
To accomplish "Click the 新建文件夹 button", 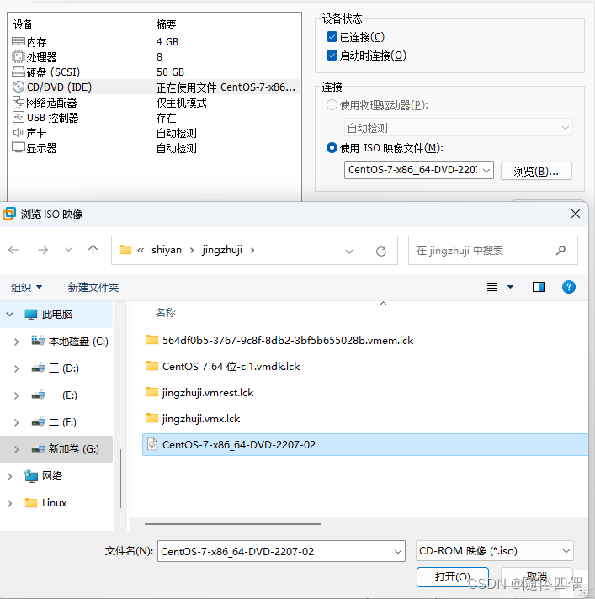I will click(x=93, y=287).
